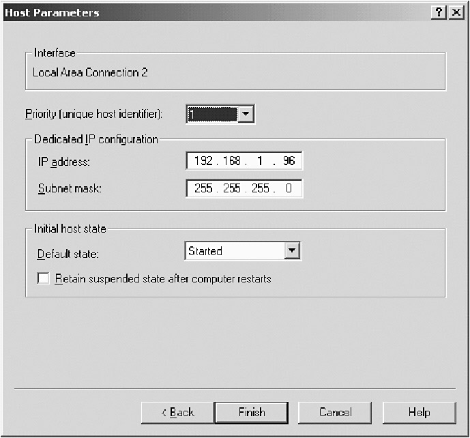Click last octet 0 of Subnet mask
Screen dimensions: 470x438
289,188
